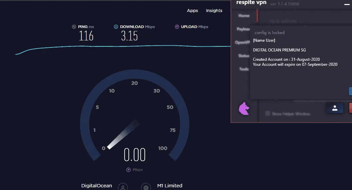
Task: Click the respite vpn window title
Action: pos(251,3)
